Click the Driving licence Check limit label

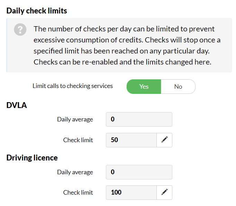(78, 193)
